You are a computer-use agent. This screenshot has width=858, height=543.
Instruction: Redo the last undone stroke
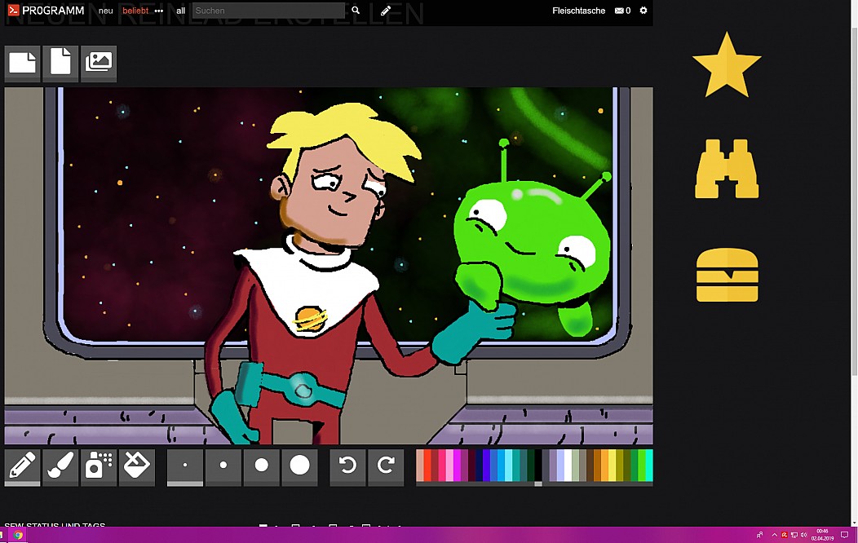click(x=386, y=466)
